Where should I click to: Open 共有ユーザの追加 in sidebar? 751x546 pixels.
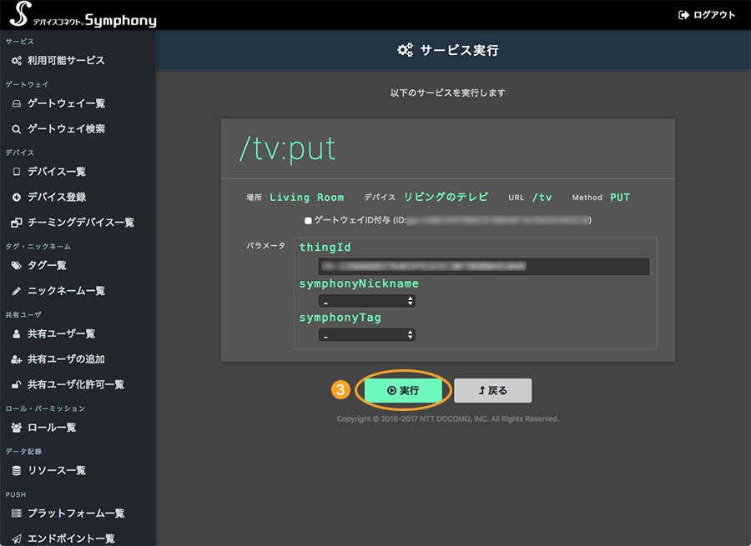66,359
